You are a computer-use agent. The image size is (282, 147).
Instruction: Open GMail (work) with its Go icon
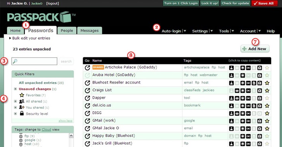tap(88, 121)
